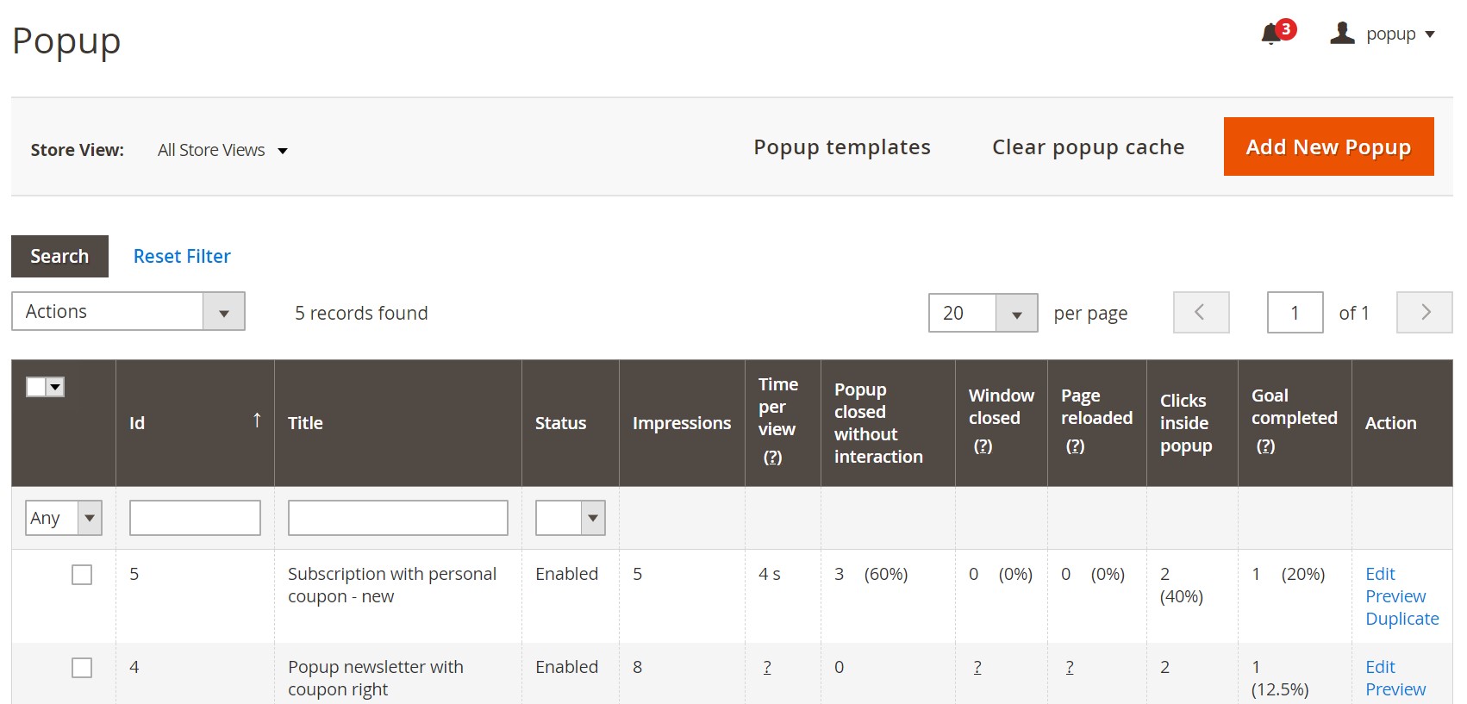The image size is (1467, 704).
Task: Click the Reset Filter link
Action: coord(182,257)
